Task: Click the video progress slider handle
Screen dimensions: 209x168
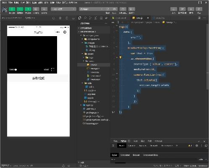Action: point(16,70)
